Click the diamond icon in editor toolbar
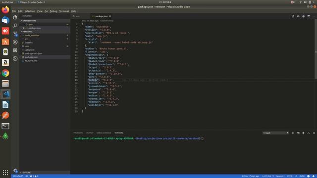The image size is (317, 178). (303, 16)
